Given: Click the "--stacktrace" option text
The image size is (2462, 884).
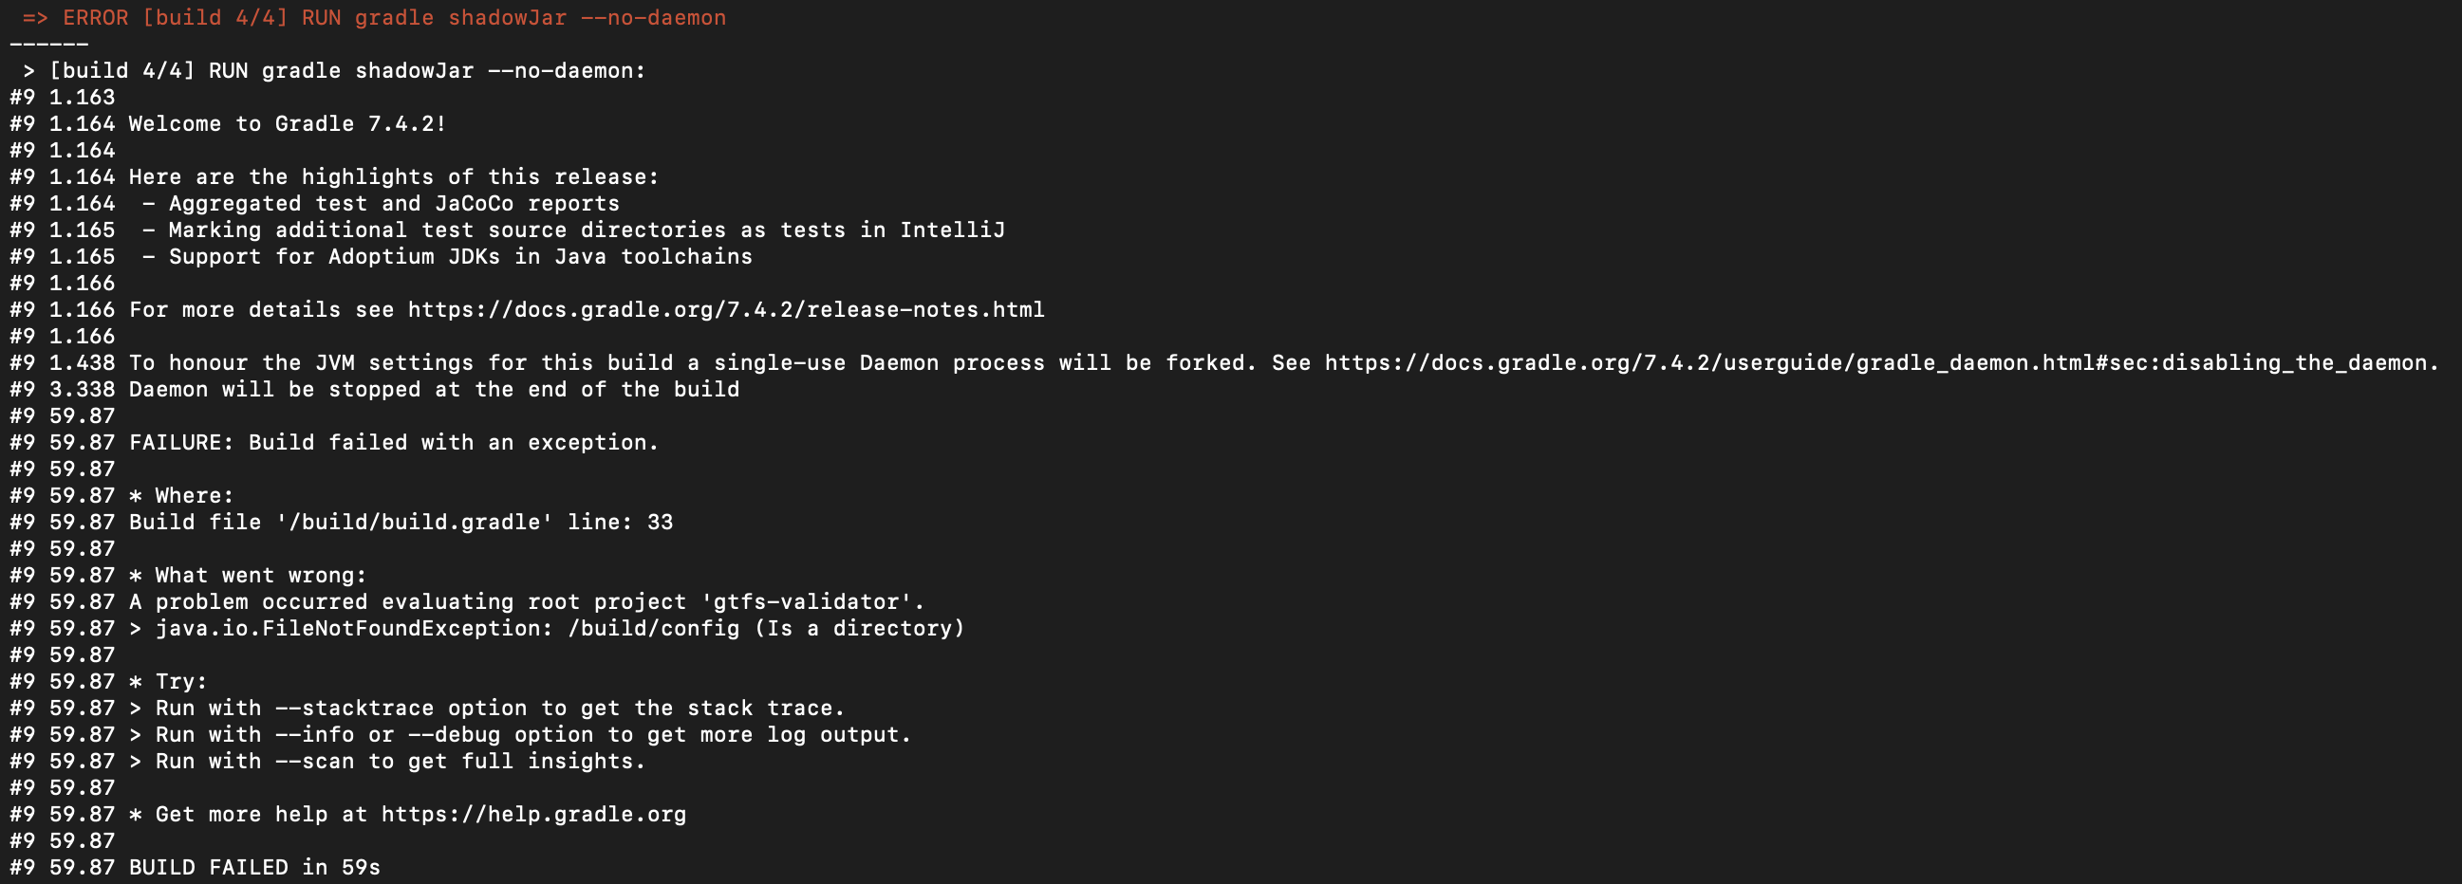Looking at the screenshot, I should tap(354, 709).
